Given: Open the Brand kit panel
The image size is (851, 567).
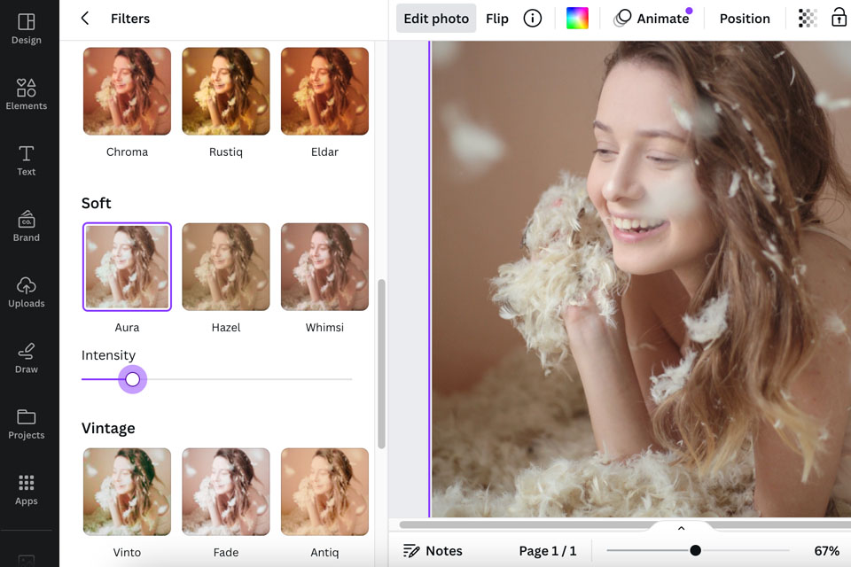Looking at the screenshot, I should click(26, 226).
